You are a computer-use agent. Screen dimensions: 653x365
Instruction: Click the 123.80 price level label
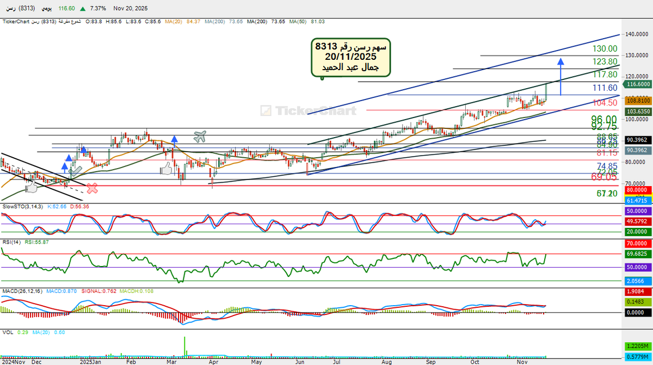pos(604,62)
